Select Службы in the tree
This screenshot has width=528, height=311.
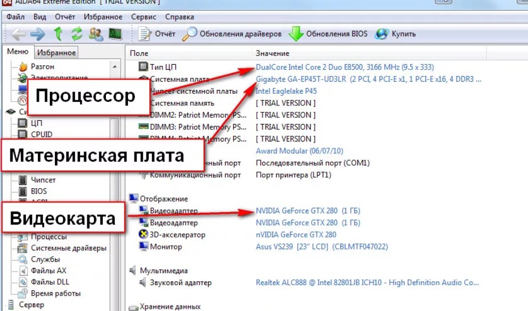pyautogui.click(x=46, y=259)
